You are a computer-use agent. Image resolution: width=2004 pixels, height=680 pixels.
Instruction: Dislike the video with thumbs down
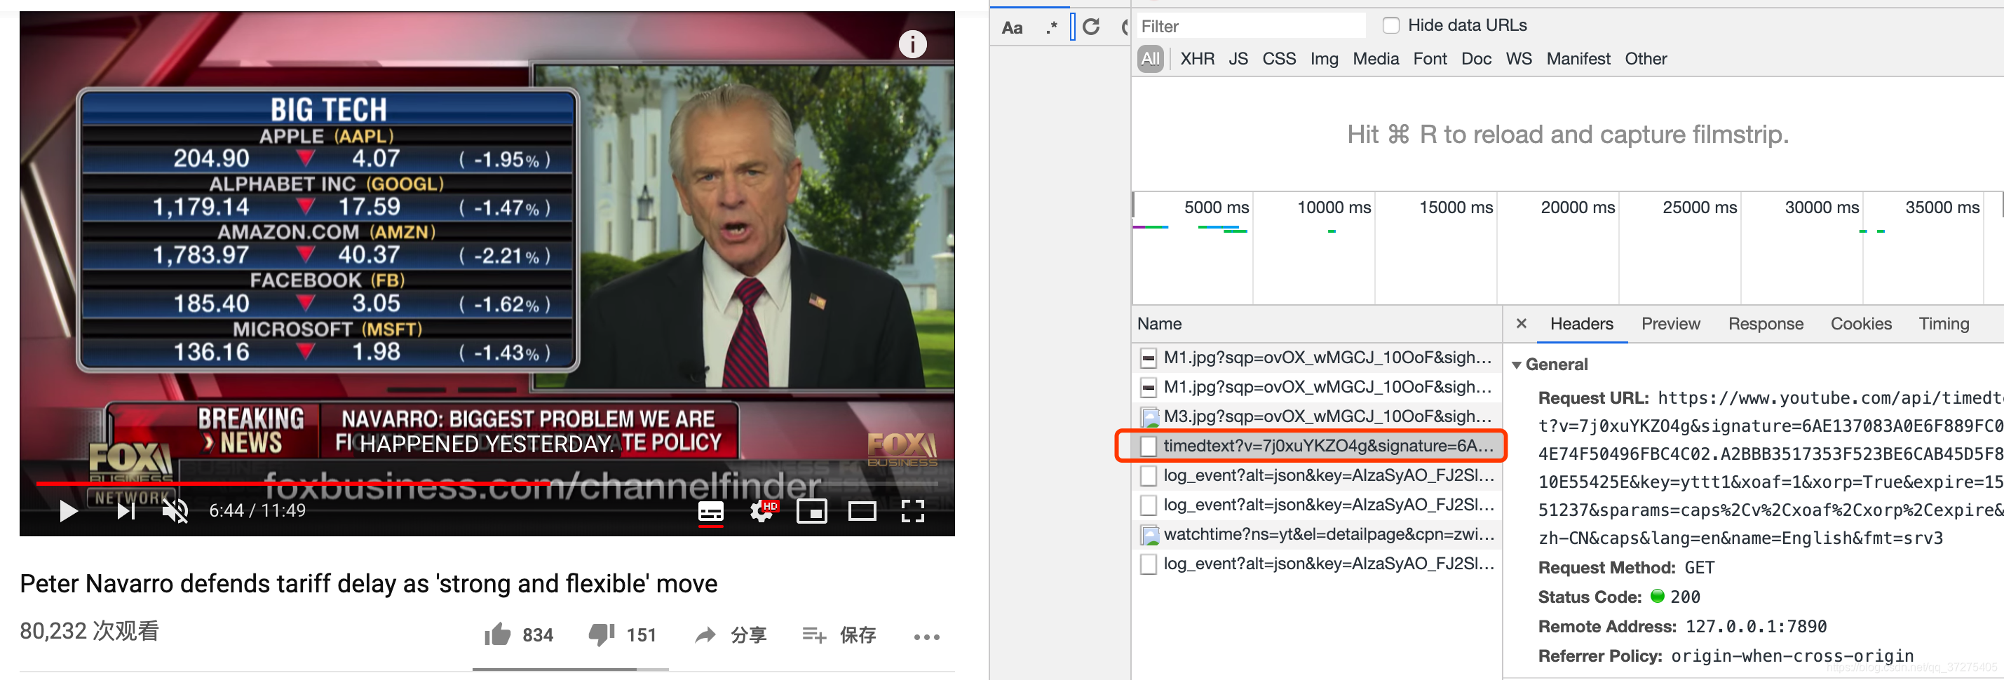click(x=623, y=635)
